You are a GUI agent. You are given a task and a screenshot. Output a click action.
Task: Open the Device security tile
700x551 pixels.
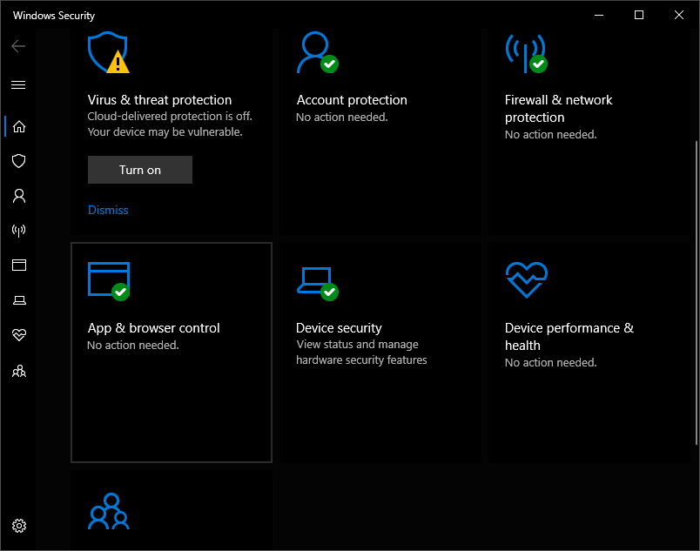click(x=380, y=353)
